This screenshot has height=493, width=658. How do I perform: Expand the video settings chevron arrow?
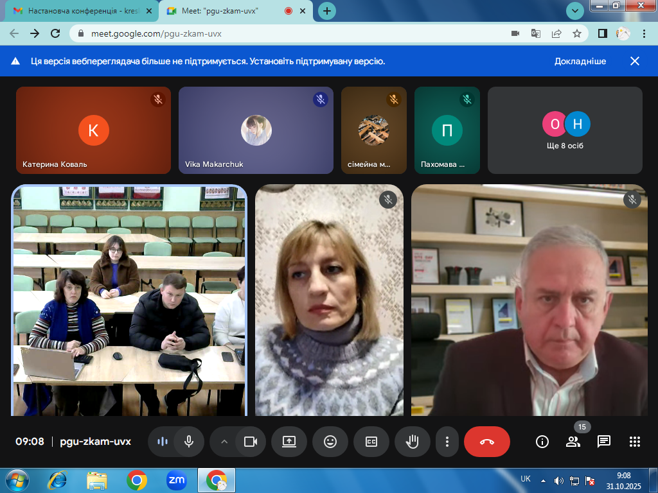pyautogui.click(x=224, y=442)
